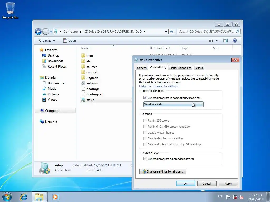Viewport: 270px width, 202px height.
Task: Click the change view icon
Action: (x=211, y=41)
